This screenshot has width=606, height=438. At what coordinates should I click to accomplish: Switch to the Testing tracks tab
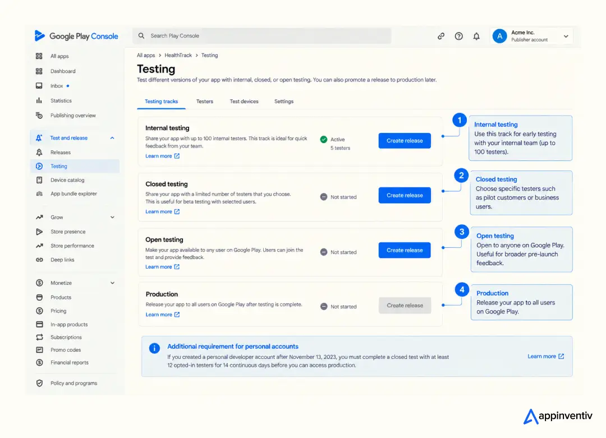click(x=161, y=101)
